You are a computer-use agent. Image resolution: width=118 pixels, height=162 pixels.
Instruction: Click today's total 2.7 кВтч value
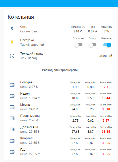pyautogui.click(x=106, y=87)
